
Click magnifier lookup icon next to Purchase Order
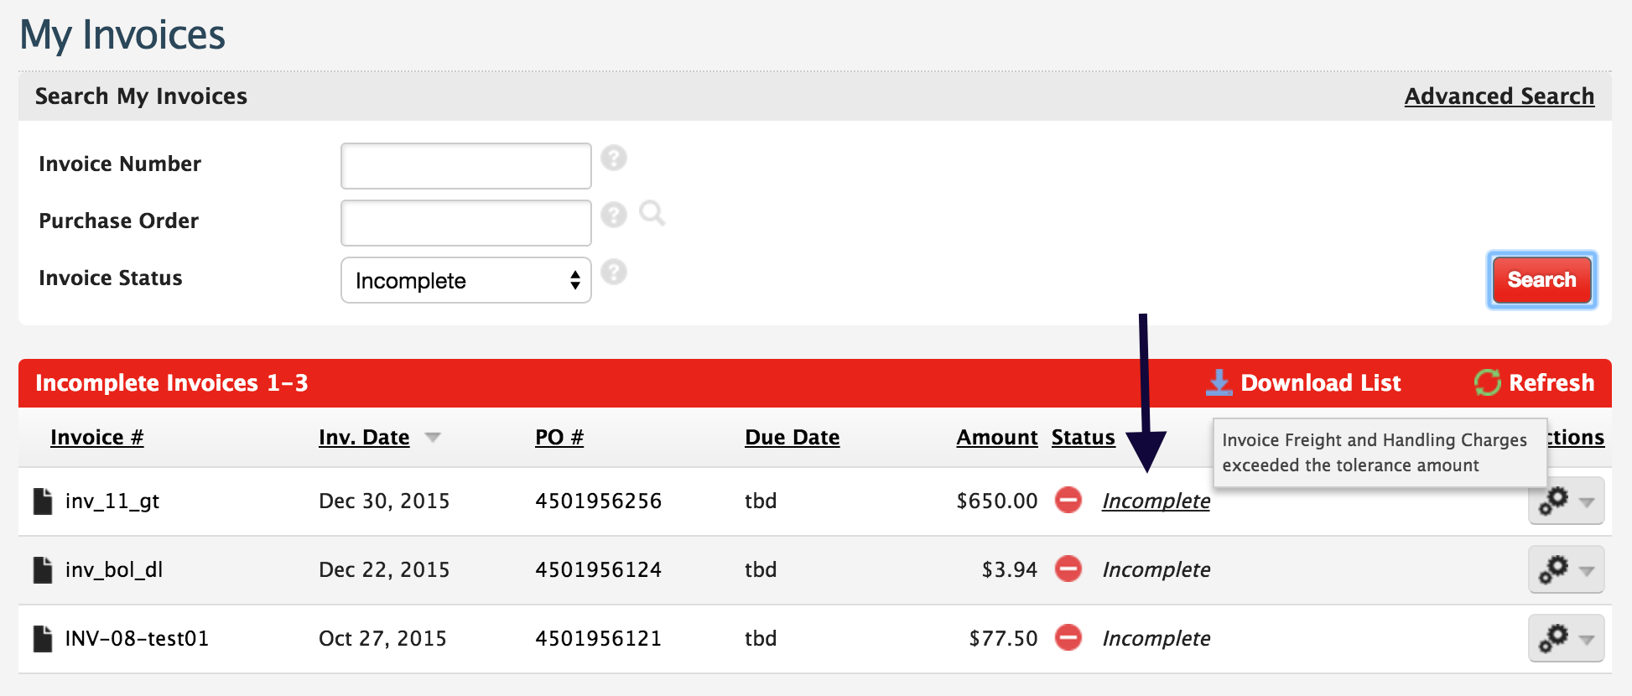(x=652, y=214)
